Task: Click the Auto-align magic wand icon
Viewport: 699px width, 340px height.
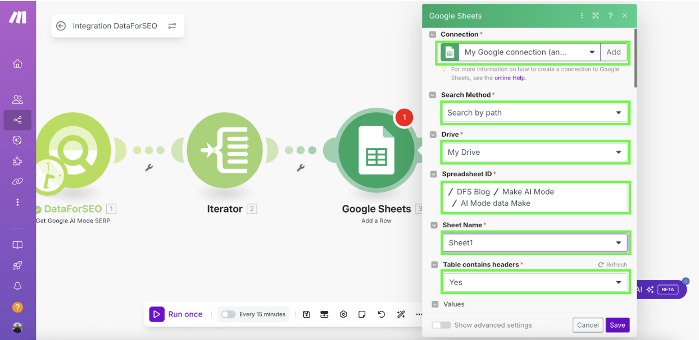Action: 401,314
